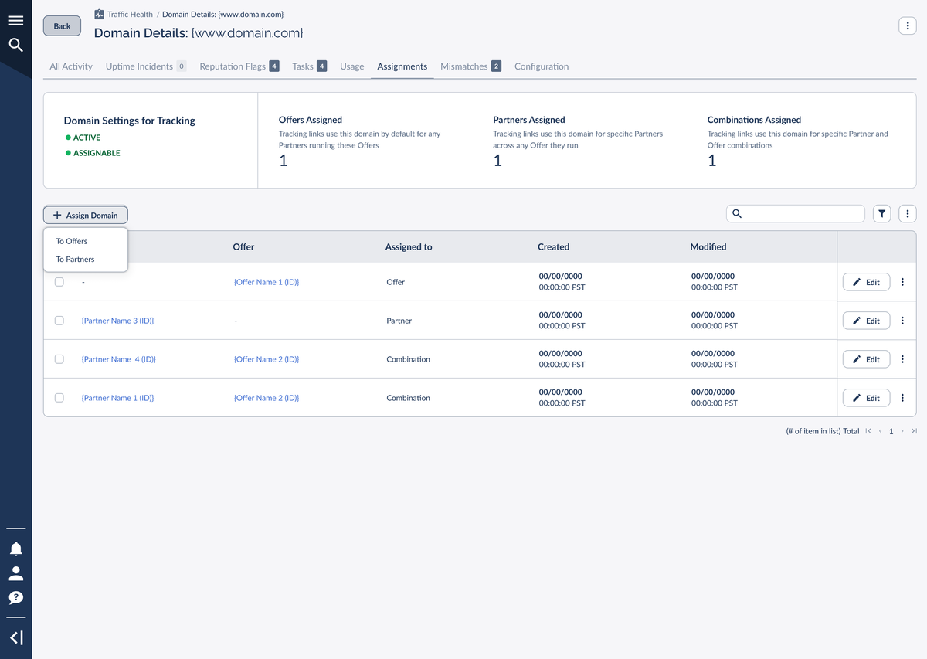Screen dimensions: 927x659
Task: Open row menu for Offer Name 1 row
Action: point(902,282)
